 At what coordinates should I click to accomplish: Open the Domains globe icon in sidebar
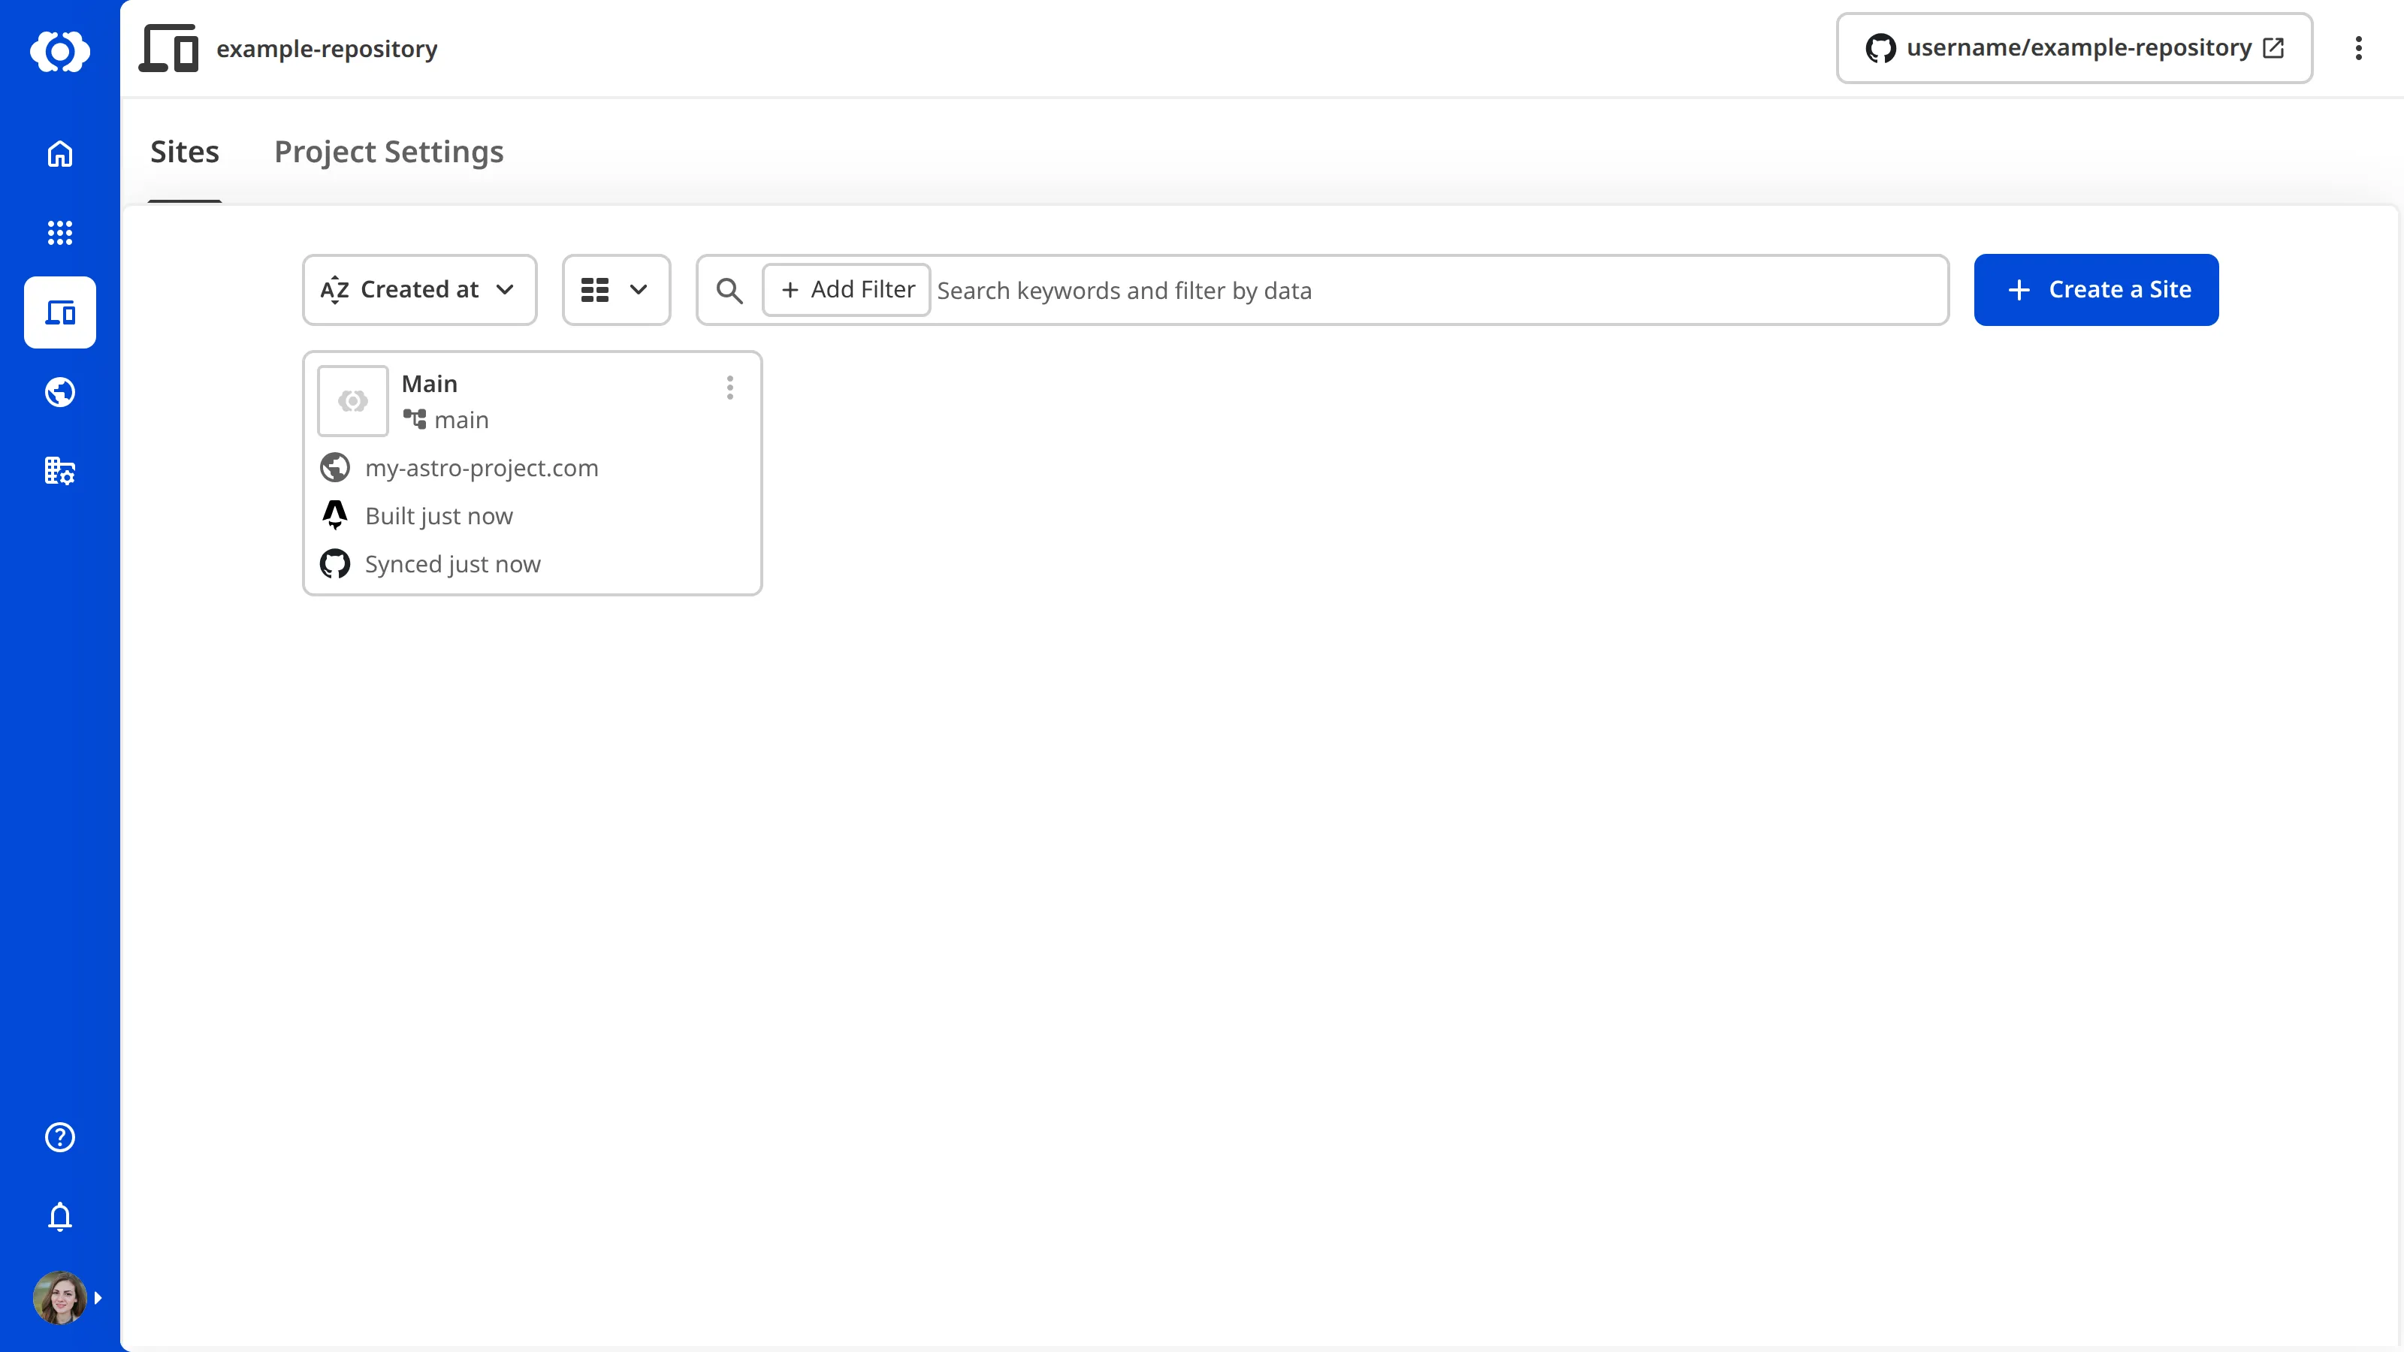click(x=60, y=392)
